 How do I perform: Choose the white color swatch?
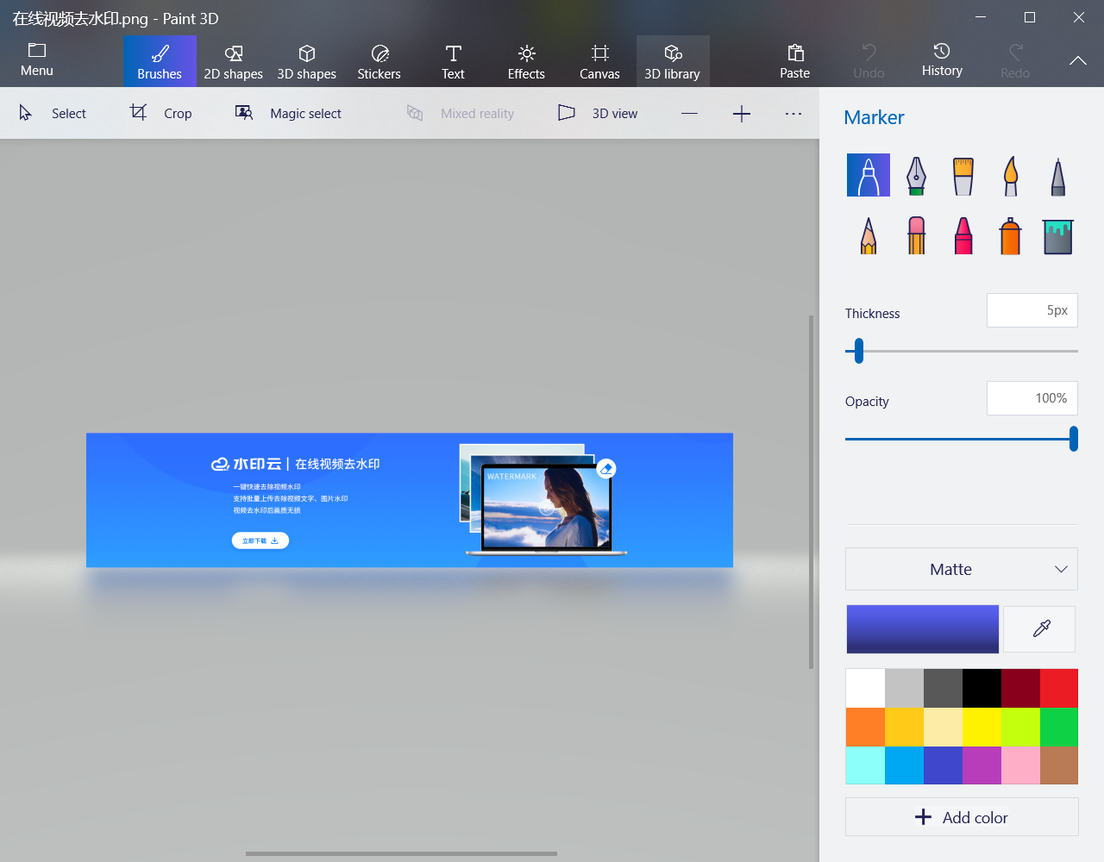[x=865, y=688]
